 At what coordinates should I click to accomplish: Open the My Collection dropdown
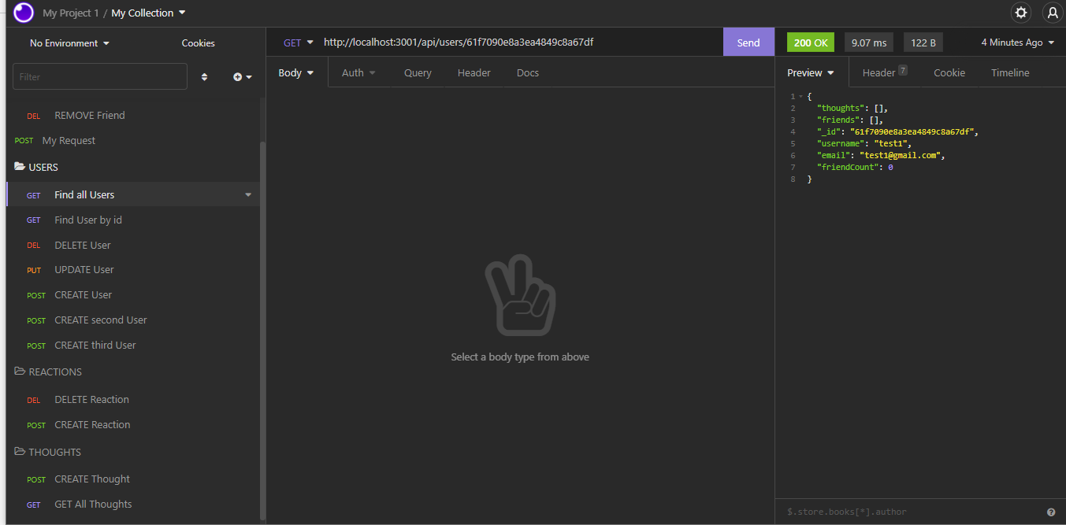tap(148, 13)
